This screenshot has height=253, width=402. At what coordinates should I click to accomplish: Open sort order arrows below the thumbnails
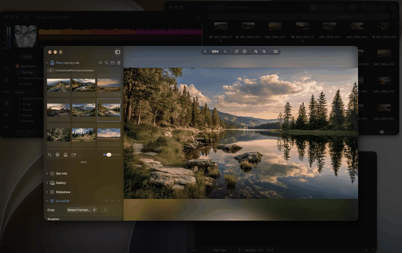50,155
